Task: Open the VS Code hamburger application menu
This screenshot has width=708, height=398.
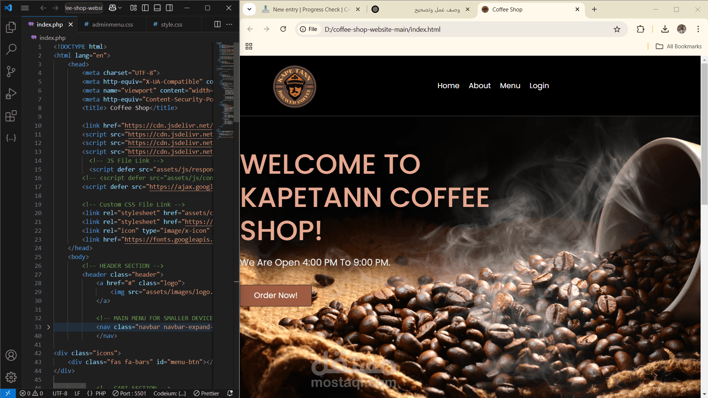Action: (x=25, y=8)
